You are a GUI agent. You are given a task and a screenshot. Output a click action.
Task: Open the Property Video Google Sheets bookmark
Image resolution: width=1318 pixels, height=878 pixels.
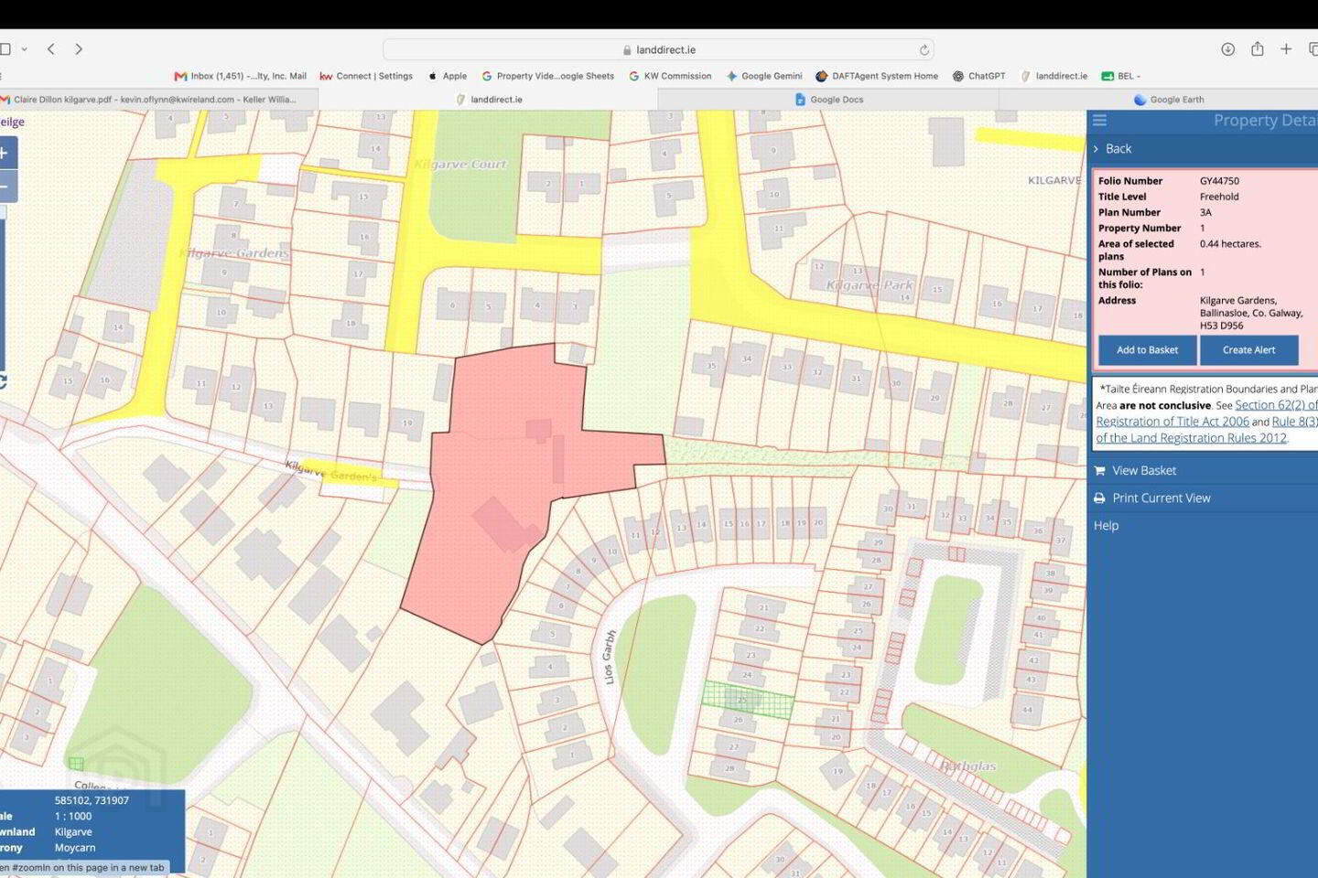[547, 76]
